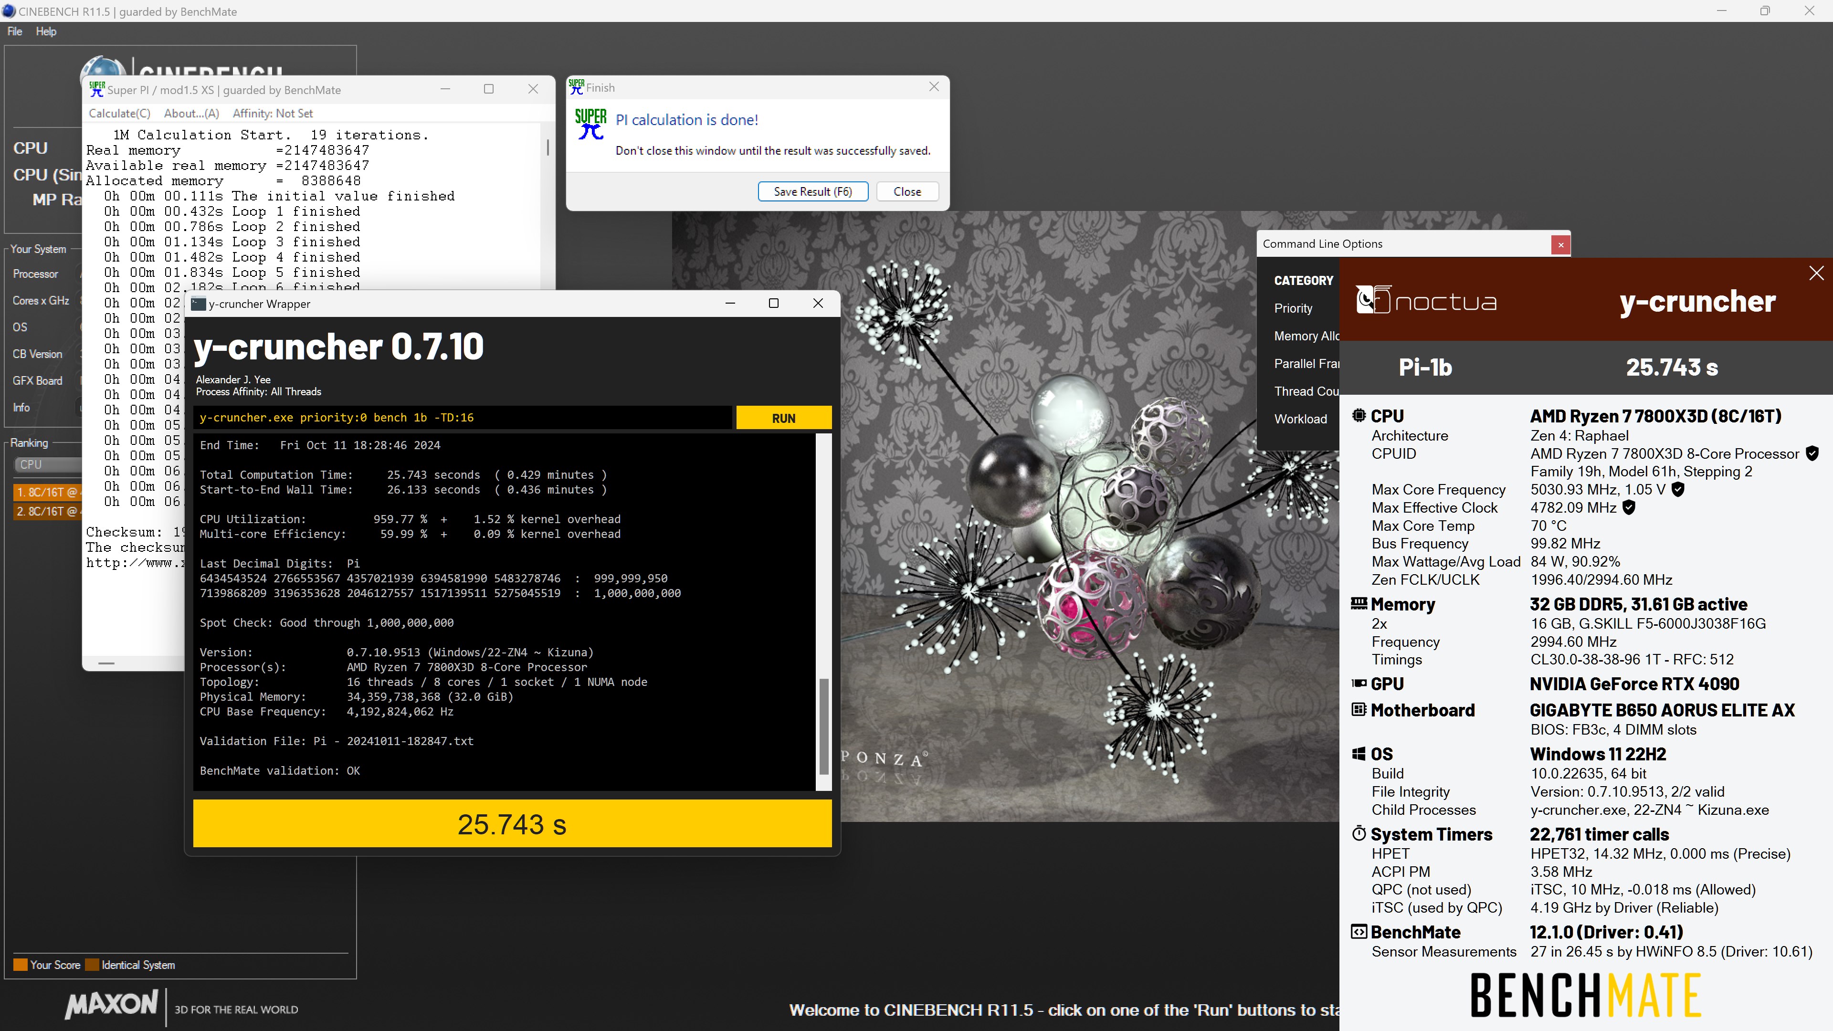
Task: Click the Windows OS icon in BenchMate panel
Action: [1359, 754]
